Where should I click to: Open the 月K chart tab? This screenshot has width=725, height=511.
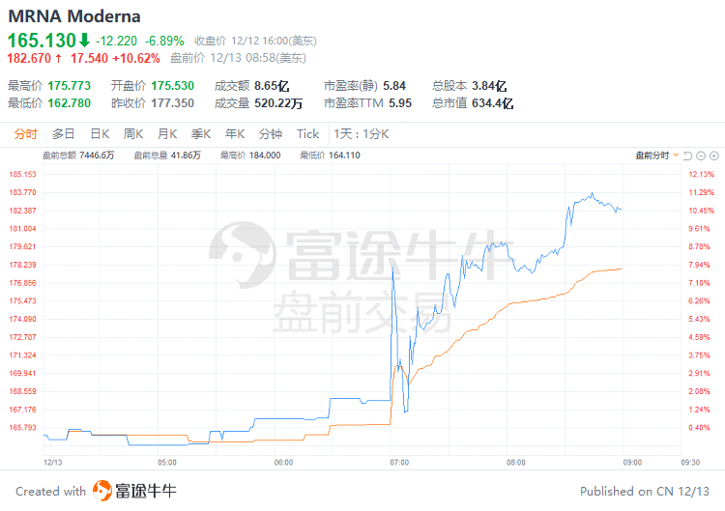[167, 134]
